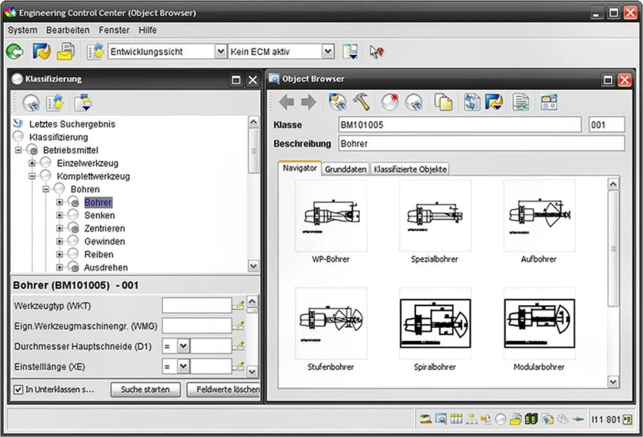Click the back arrow in Object Browser toolbar
Image resolution: width=643 pixels, height=437 pixels.
pyautogui.click(x=287, y=101)
